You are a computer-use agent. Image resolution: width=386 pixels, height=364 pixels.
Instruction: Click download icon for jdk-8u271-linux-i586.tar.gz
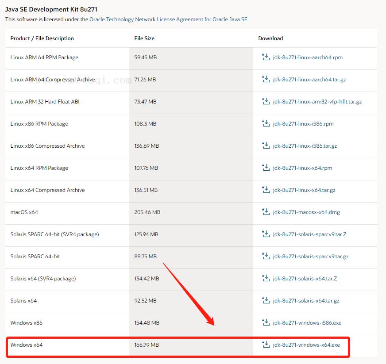tap(266, 146)
